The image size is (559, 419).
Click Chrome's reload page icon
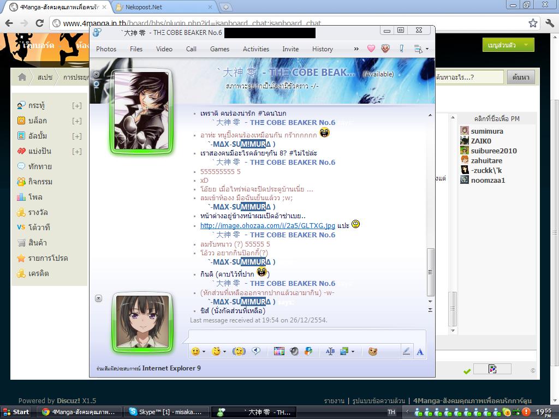coord(39,23)
